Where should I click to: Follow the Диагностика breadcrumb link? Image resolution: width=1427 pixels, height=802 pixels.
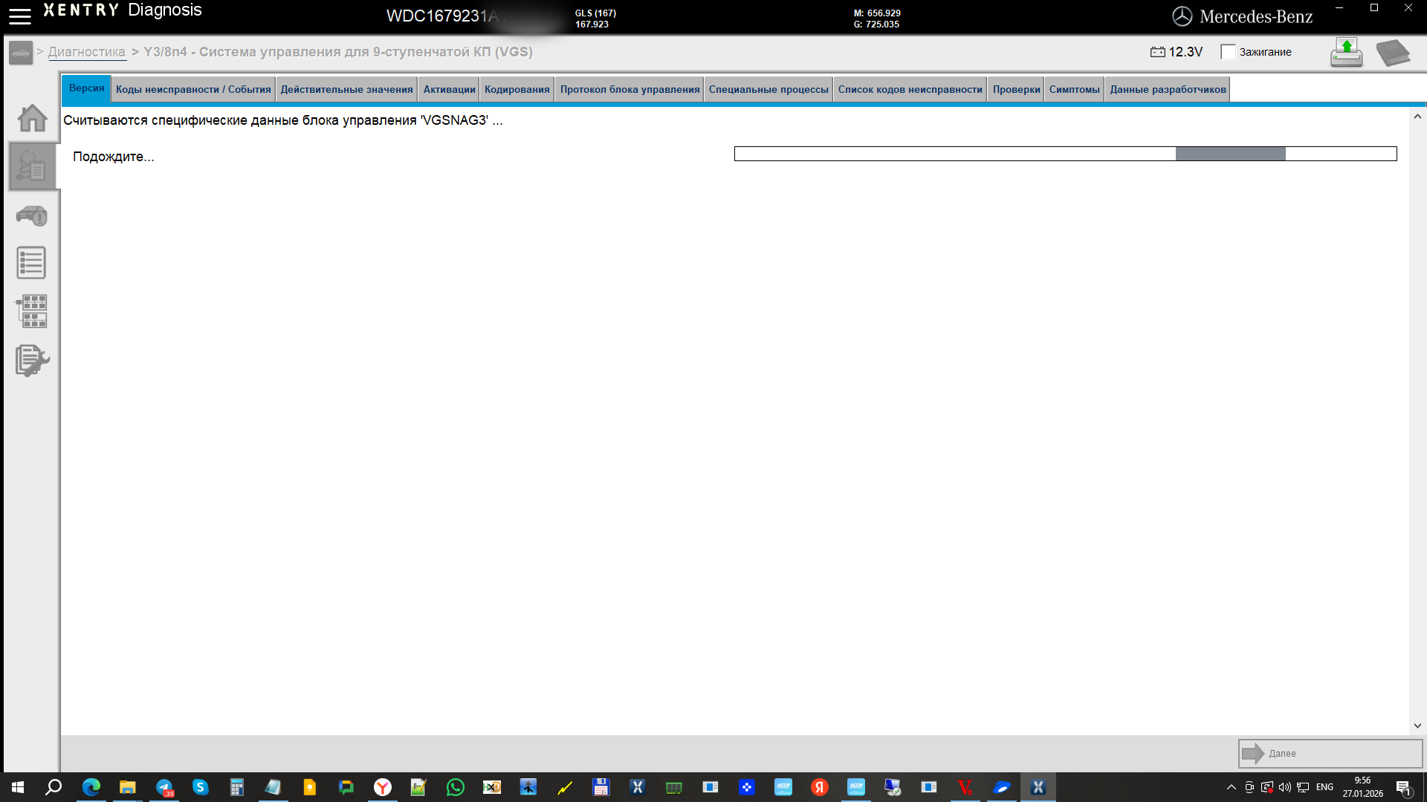click(87, 52)
